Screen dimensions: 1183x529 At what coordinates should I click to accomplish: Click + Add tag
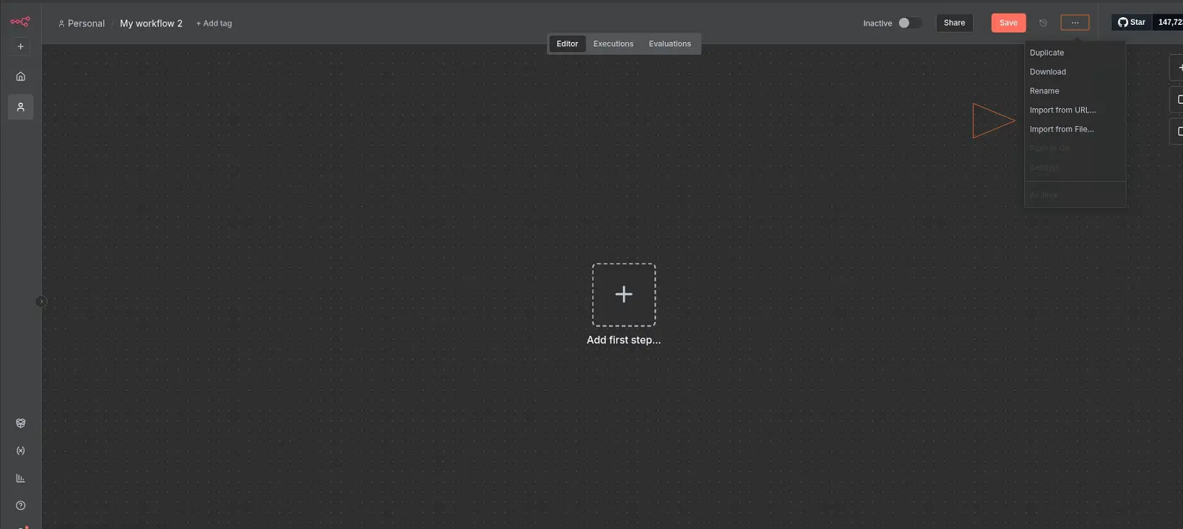tap(214, 23)
